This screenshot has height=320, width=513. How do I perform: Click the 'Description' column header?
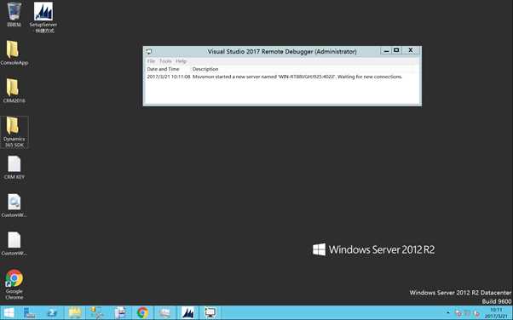pos(205,69)
